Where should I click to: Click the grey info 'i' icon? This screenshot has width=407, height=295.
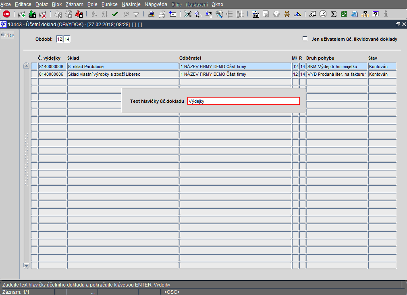(386, 14)
